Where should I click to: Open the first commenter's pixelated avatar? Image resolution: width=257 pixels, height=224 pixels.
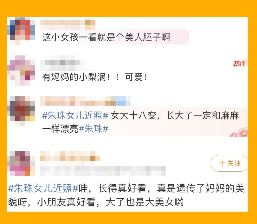[x=21, y=31]
